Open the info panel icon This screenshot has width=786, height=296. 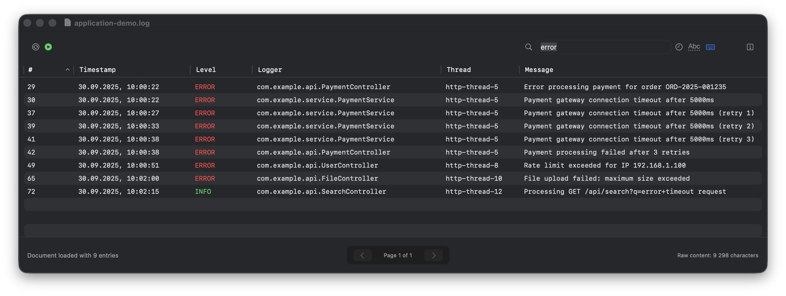pos(750,47)
